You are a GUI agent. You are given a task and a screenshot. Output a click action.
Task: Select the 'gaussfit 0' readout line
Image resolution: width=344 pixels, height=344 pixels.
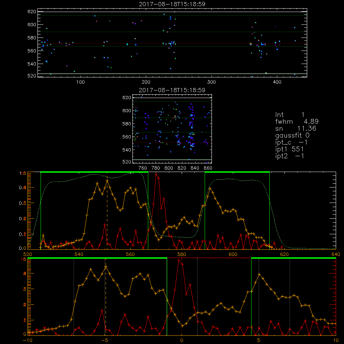click(292, 135)
